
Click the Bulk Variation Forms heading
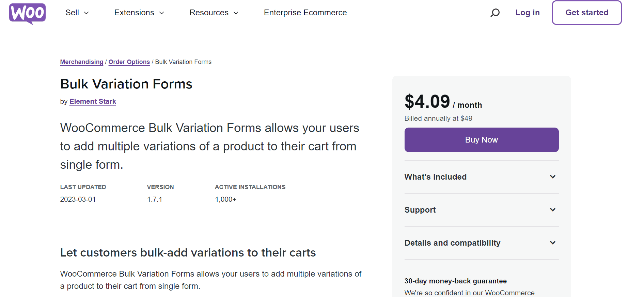click(126, 84)
